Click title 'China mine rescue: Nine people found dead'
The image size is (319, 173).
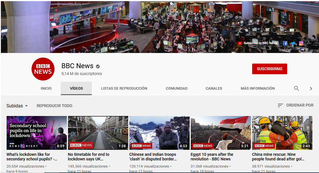pos(278,157)
